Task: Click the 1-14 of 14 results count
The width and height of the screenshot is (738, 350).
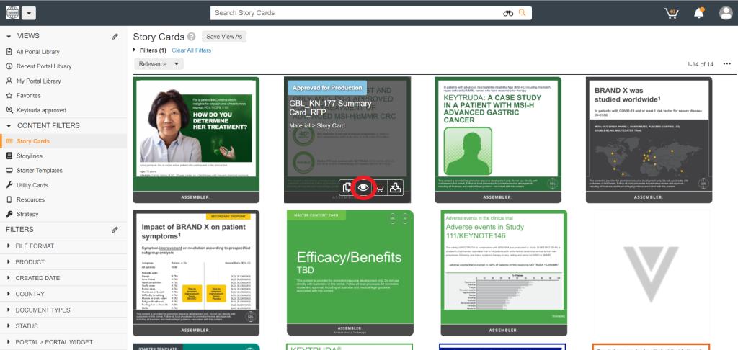Action: point(700,64)
